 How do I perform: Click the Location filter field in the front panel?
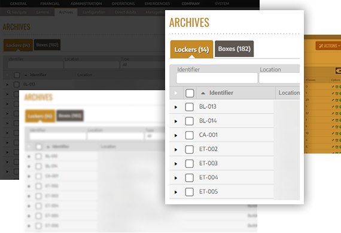pyautogui.click(x=279, y=78)
